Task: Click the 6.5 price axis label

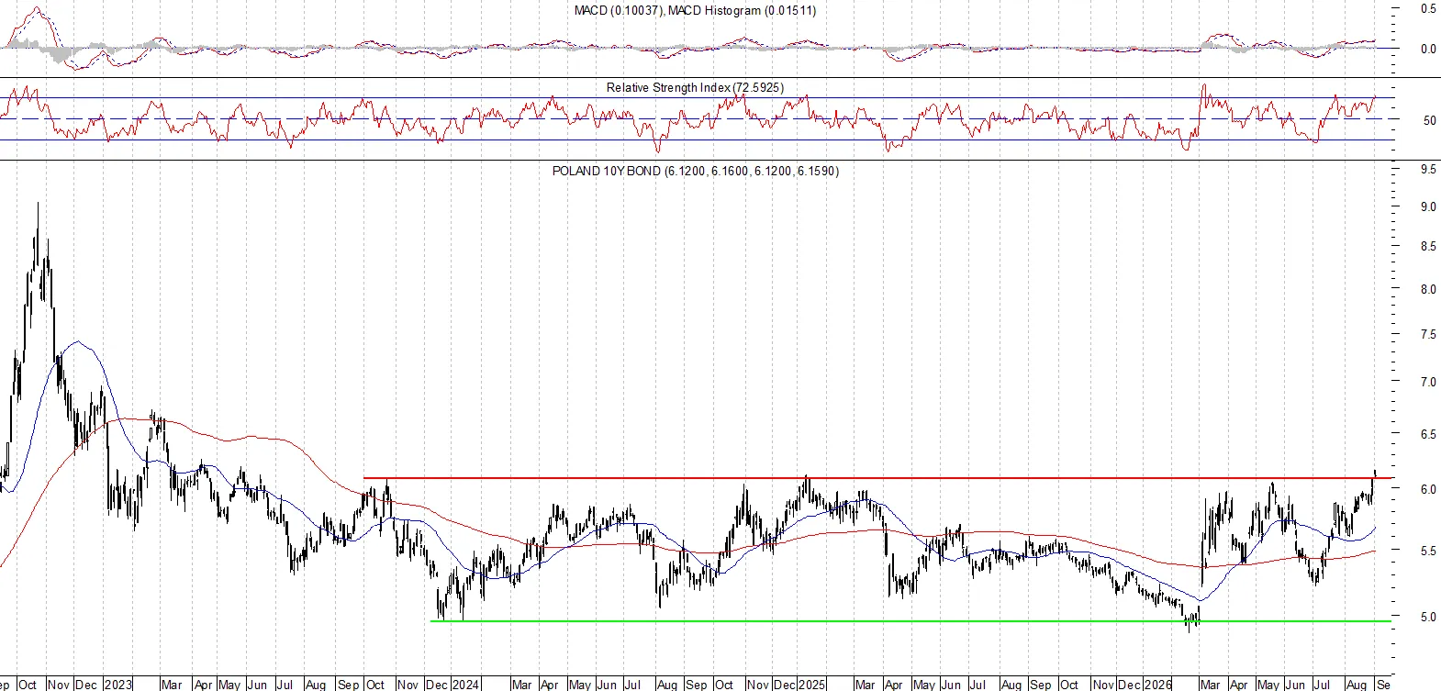Action: point(1428,434)
